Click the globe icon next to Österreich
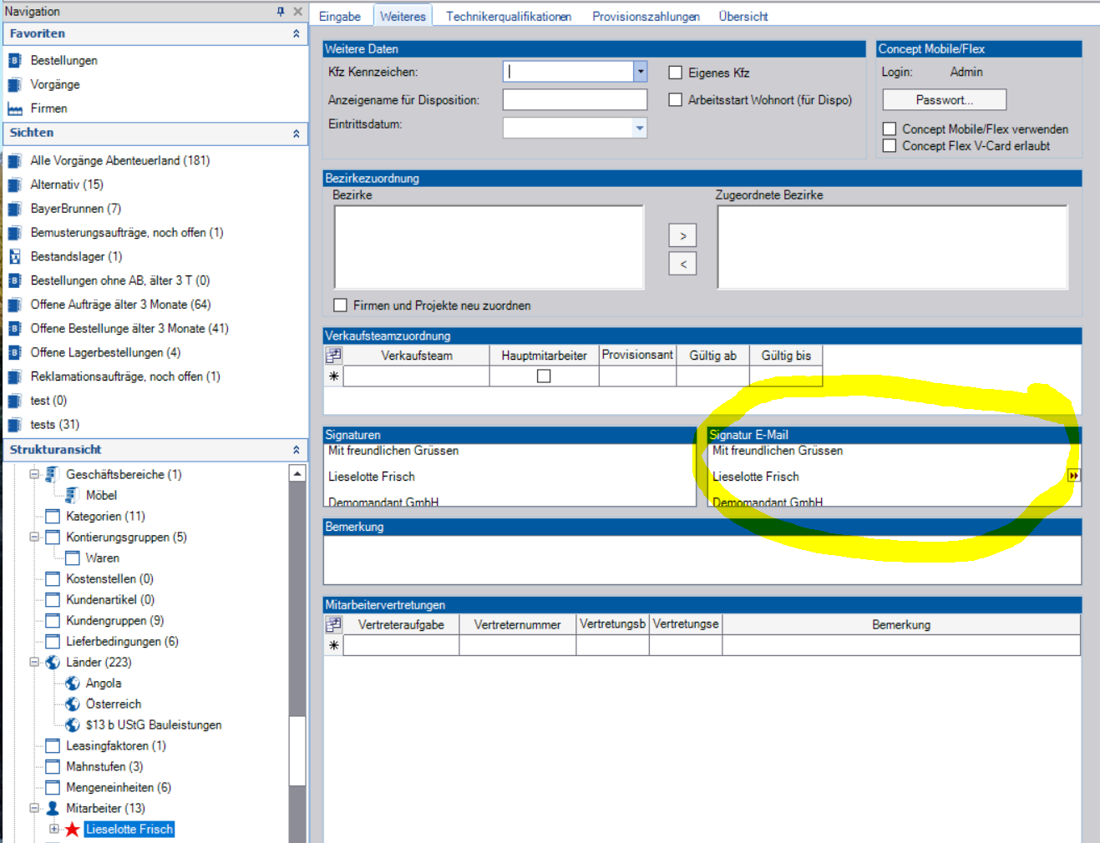This screenshot has width=1100, height=843. [73, 704]
